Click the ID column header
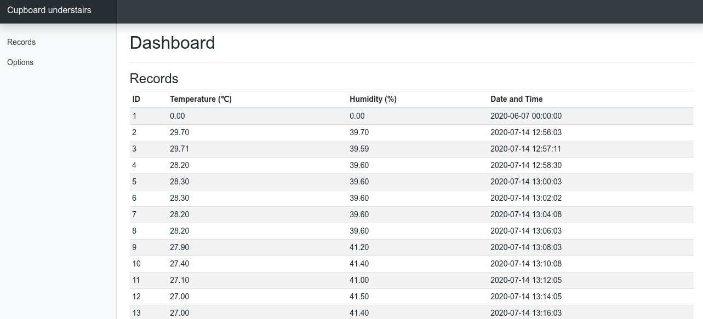 (x=136, y=99)
